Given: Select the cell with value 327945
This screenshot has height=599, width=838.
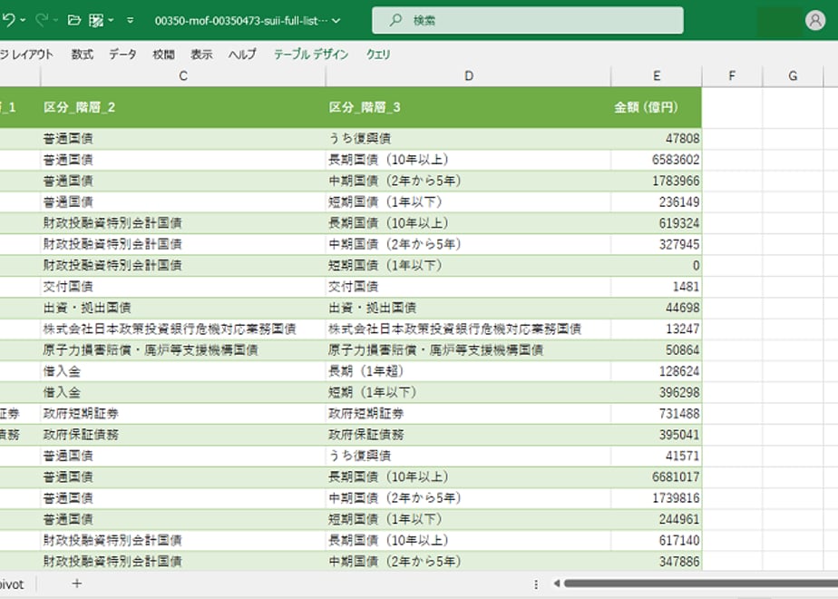Looking at the screenshot, I should click(x=657, y=244).
